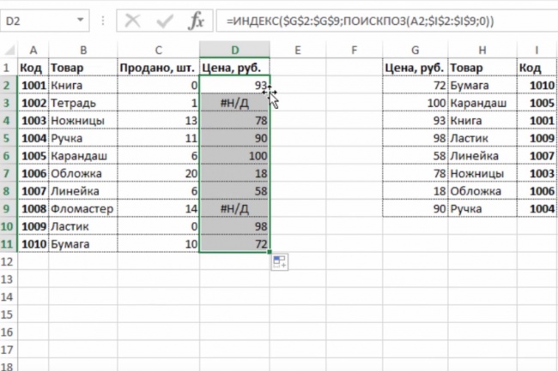Select the cell containing Фломастер

coord(82,208)
